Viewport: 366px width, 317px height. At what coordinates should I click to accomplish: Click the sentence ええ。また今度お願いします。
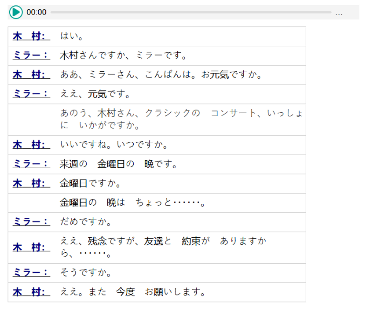133,292
